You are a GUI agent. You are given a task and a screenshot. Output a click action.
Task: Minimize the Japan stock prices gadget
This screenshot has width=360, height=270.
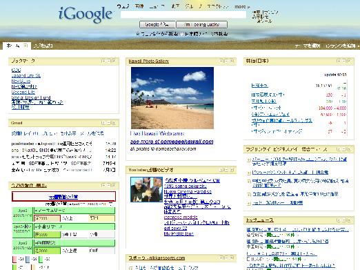[x=344, y=61]
